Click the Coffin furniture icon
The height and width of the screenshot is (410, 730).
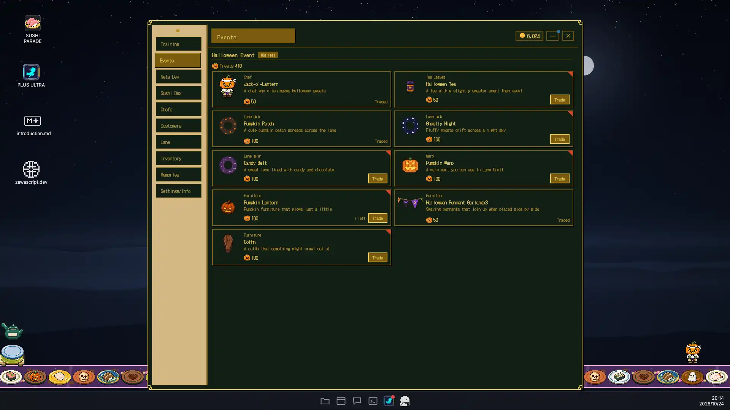228,243
